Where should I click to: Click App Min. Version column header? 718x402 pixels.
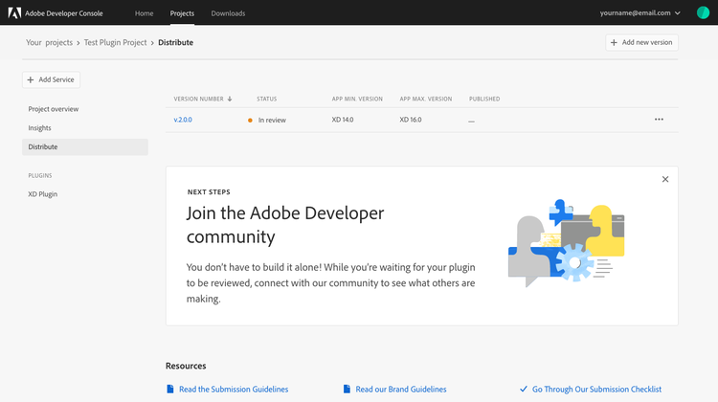pos(357,99)
